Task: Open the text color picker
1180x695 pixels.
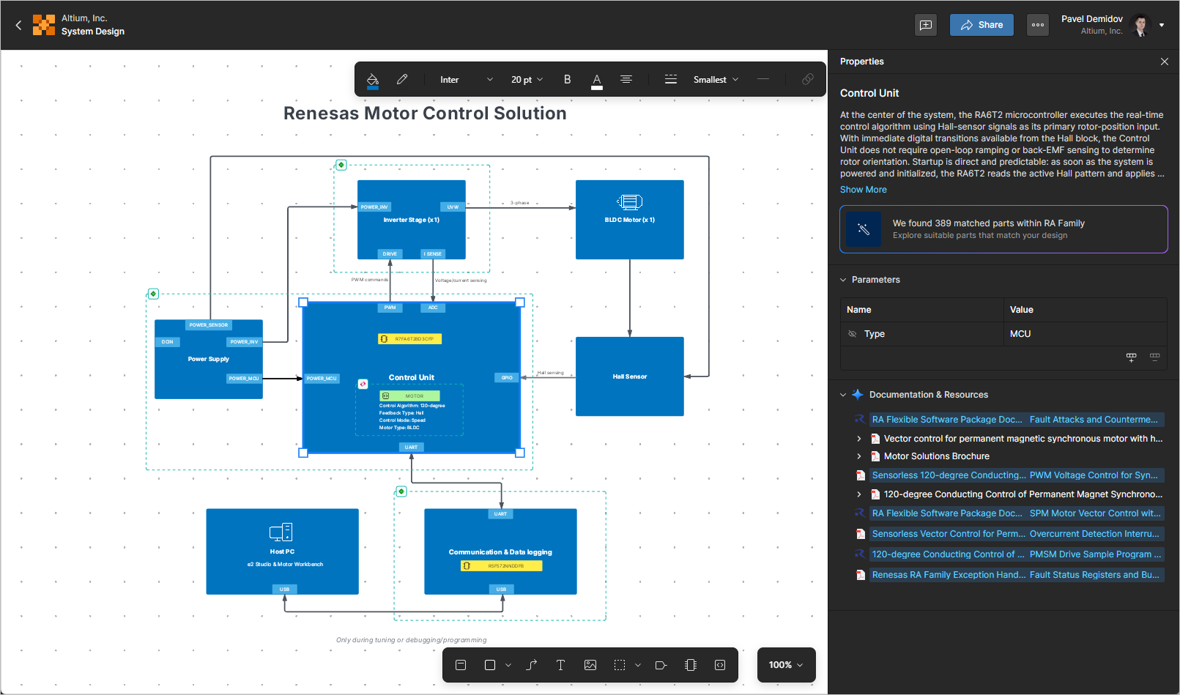Action: click(x=597, y=80)
